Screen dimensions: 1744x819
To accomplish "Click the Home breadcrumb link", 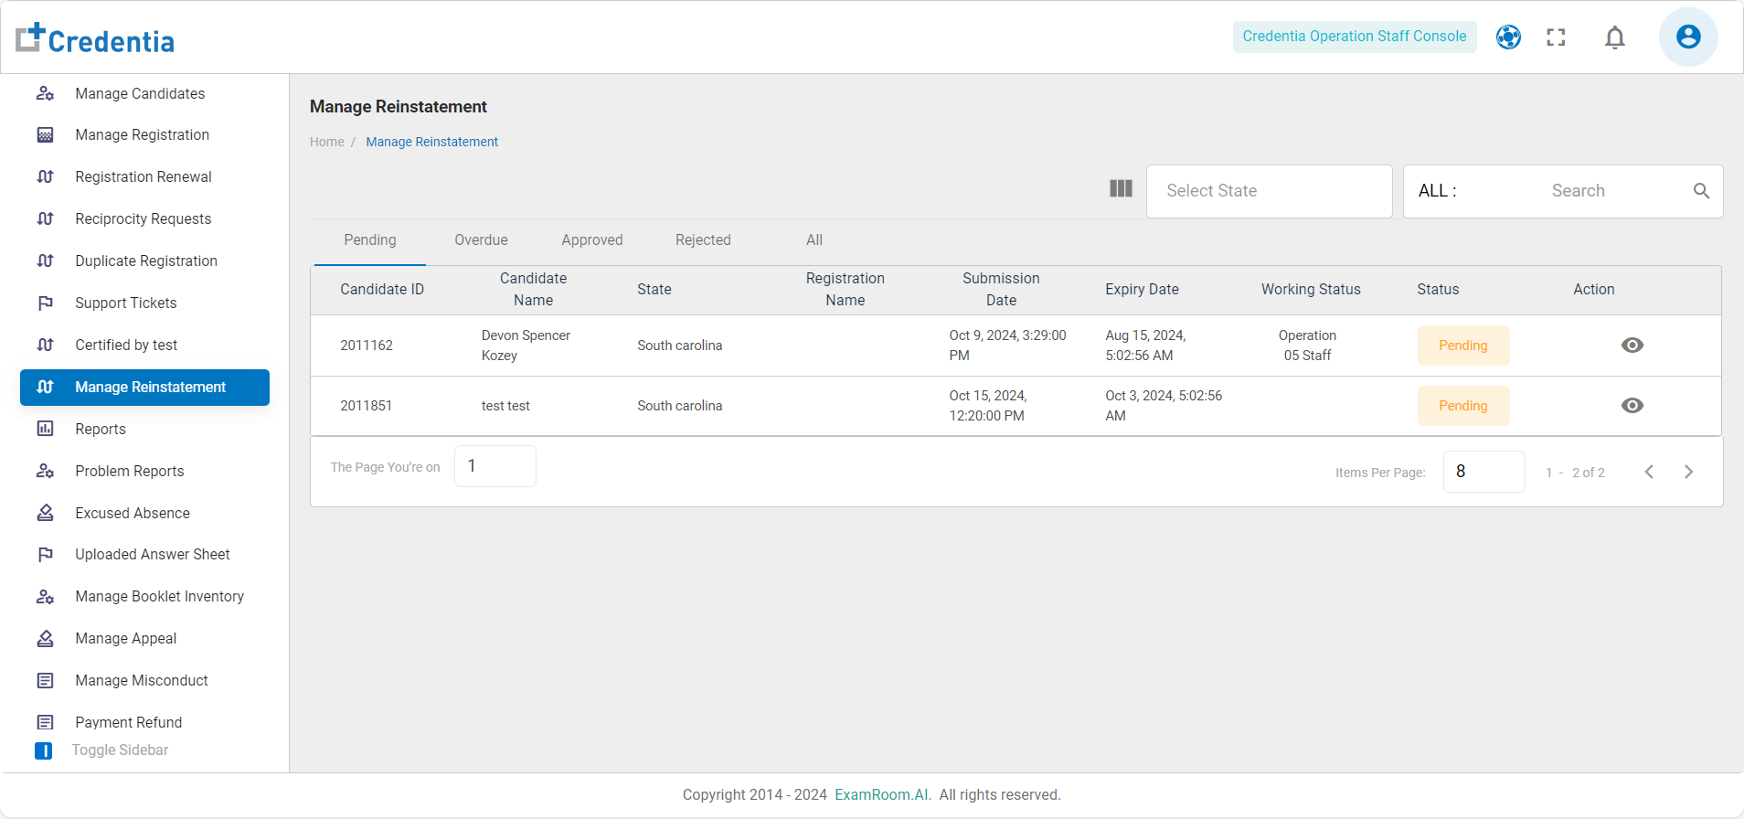I will pyautogui.click(x=327, y=142).
